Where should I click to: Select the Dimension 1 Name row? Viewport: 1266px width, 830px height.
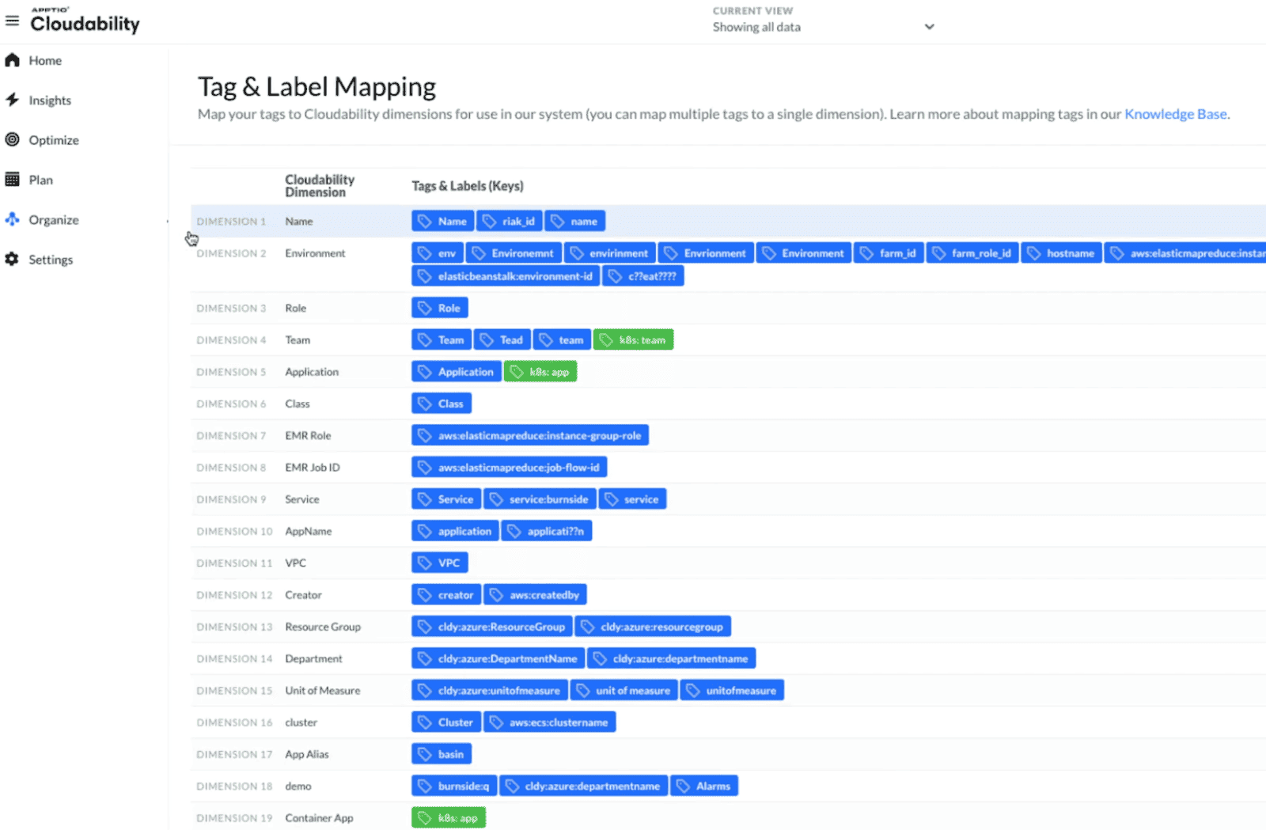coord(728,221)
